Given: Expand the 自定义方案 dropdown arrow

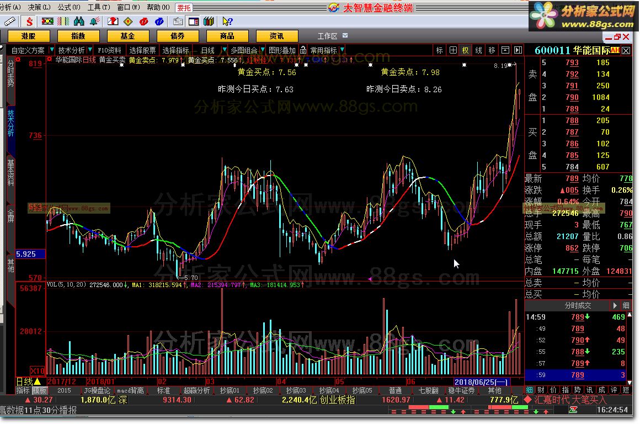Looking at the screenshot, I should (51, 50).
